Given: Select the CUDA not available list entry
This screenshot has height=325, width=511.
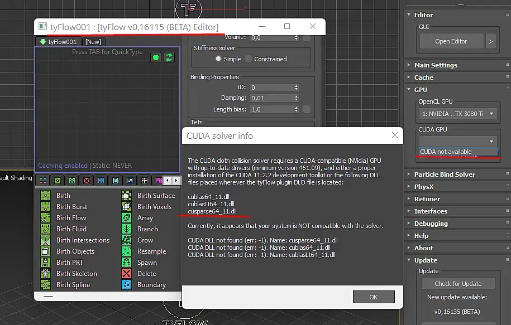Looking at the screenshot, I should tap(458, 152).
